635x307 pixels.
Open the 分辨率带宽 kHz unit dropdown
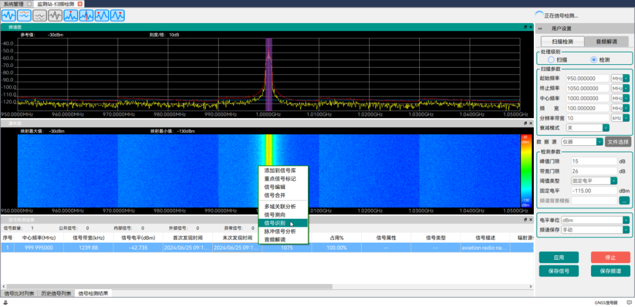pyautogui.click(x=626, y=118)
